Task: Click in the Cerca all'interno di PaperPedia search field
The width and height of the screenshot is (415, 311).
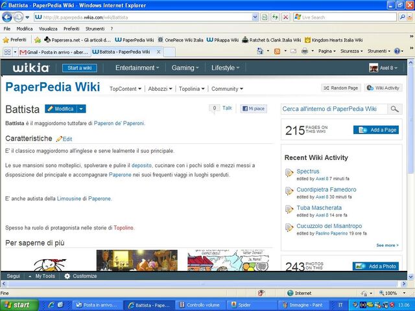Action: [335, 109]
